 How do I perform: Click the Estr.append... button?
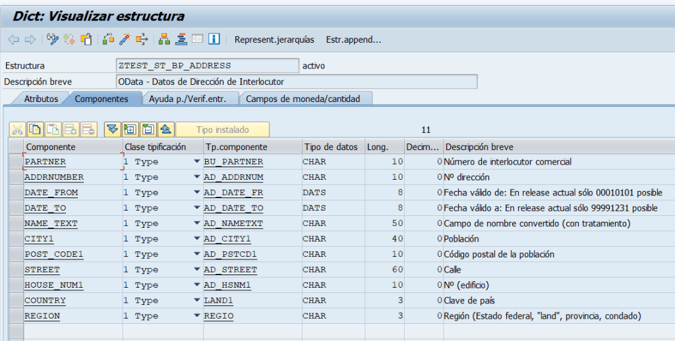tap(353, 39)
